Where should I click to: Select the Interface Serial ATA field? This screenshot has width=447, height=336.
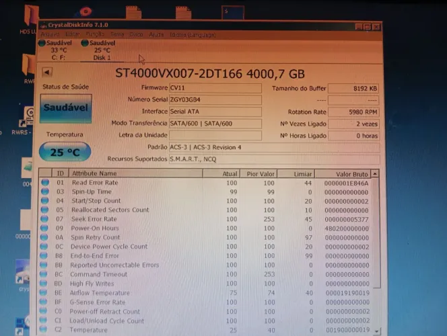(x=215, y=112)
